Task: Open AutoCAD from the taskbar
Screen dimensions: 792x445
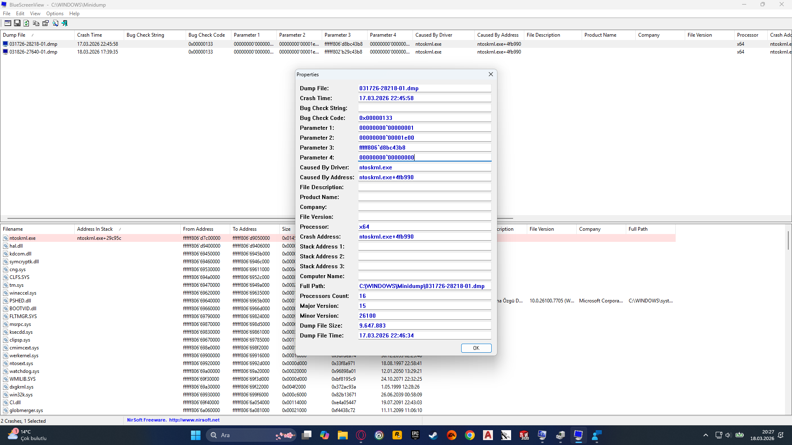Action: click(488, 435)
